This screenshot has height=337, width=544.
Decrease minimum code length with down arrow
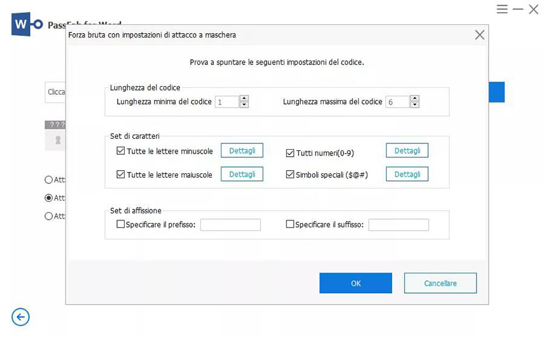244,105
